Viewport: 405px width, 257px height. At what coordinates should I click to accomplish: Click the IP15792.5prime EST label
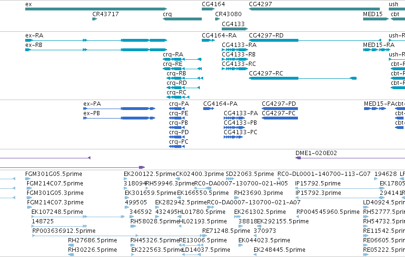(318, 184)
